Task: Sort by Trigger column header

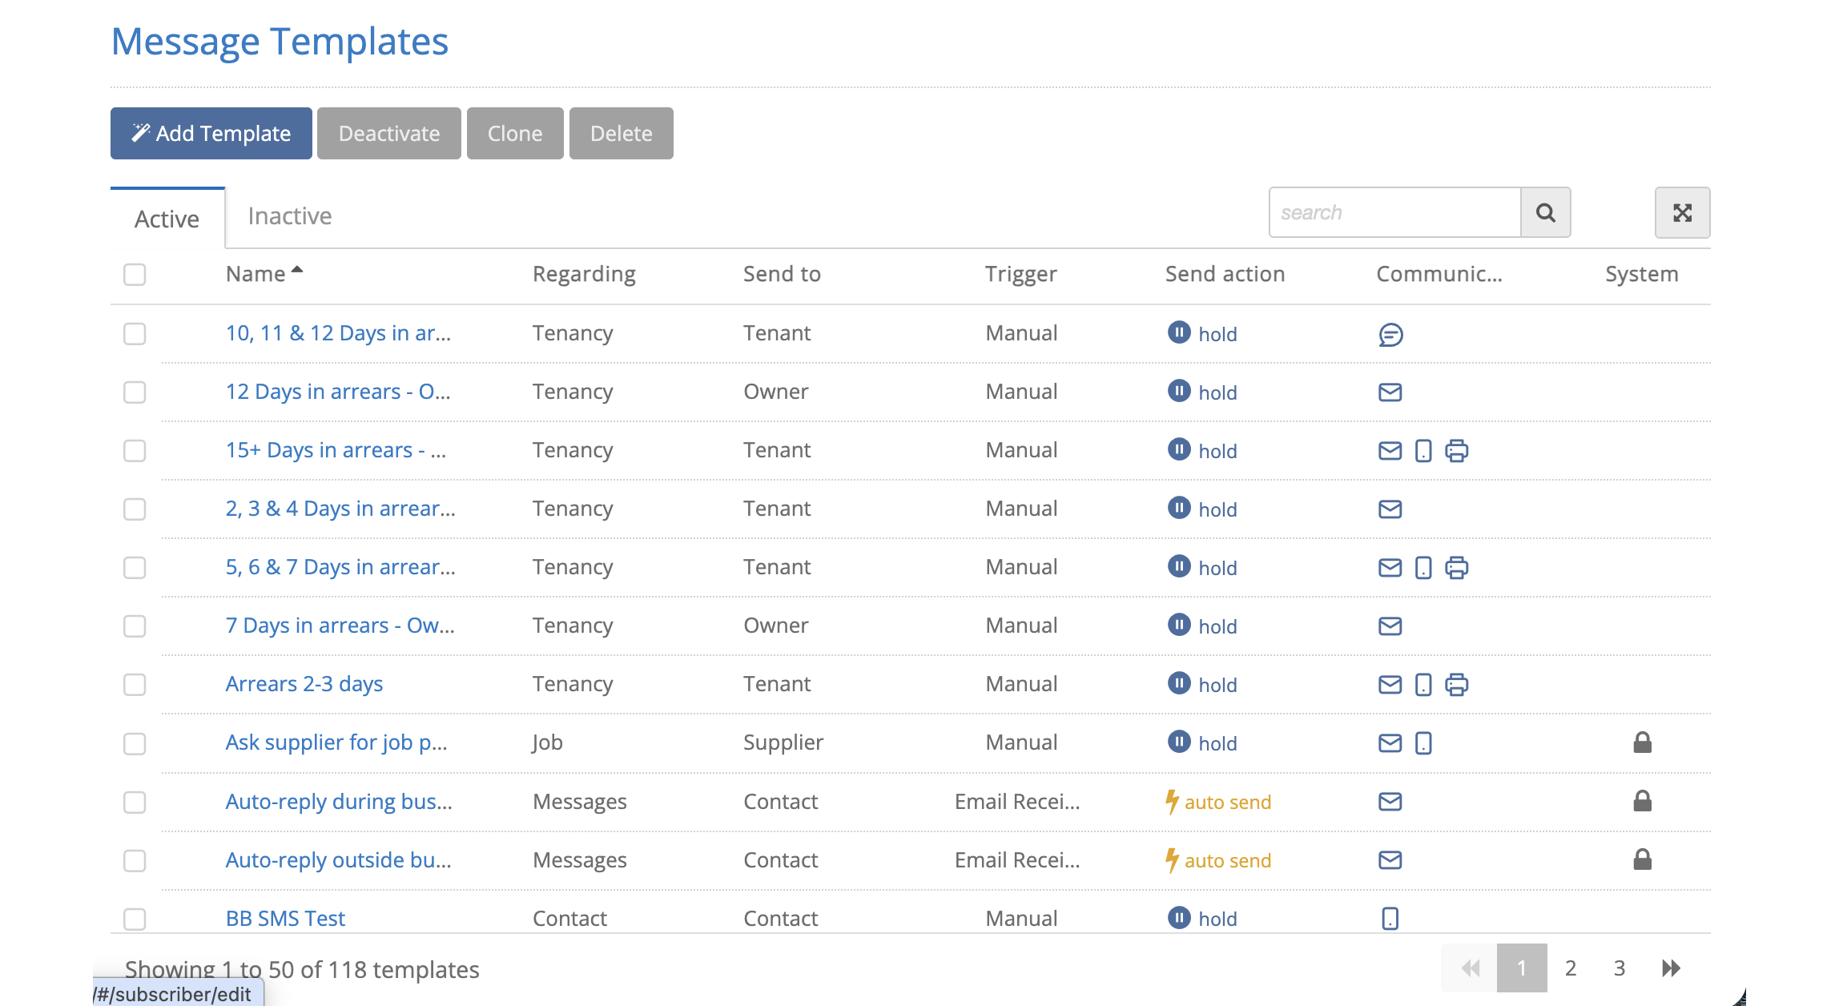Action: coord(1020,274)
